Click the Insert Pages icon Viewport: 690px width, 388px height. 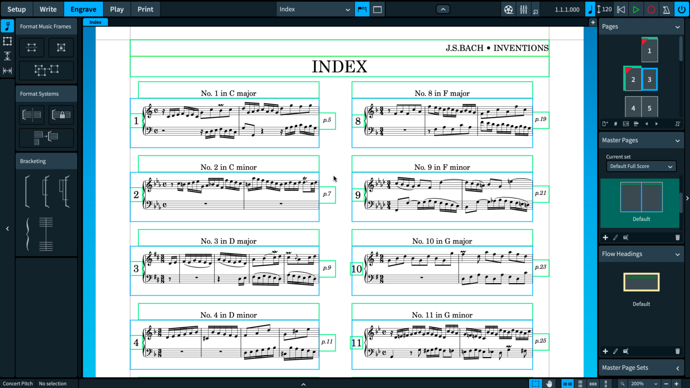coord(605,124)
